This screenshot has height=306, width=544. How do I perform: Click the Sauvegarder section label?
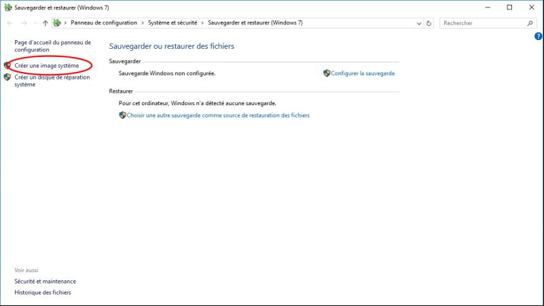(124, 61)
